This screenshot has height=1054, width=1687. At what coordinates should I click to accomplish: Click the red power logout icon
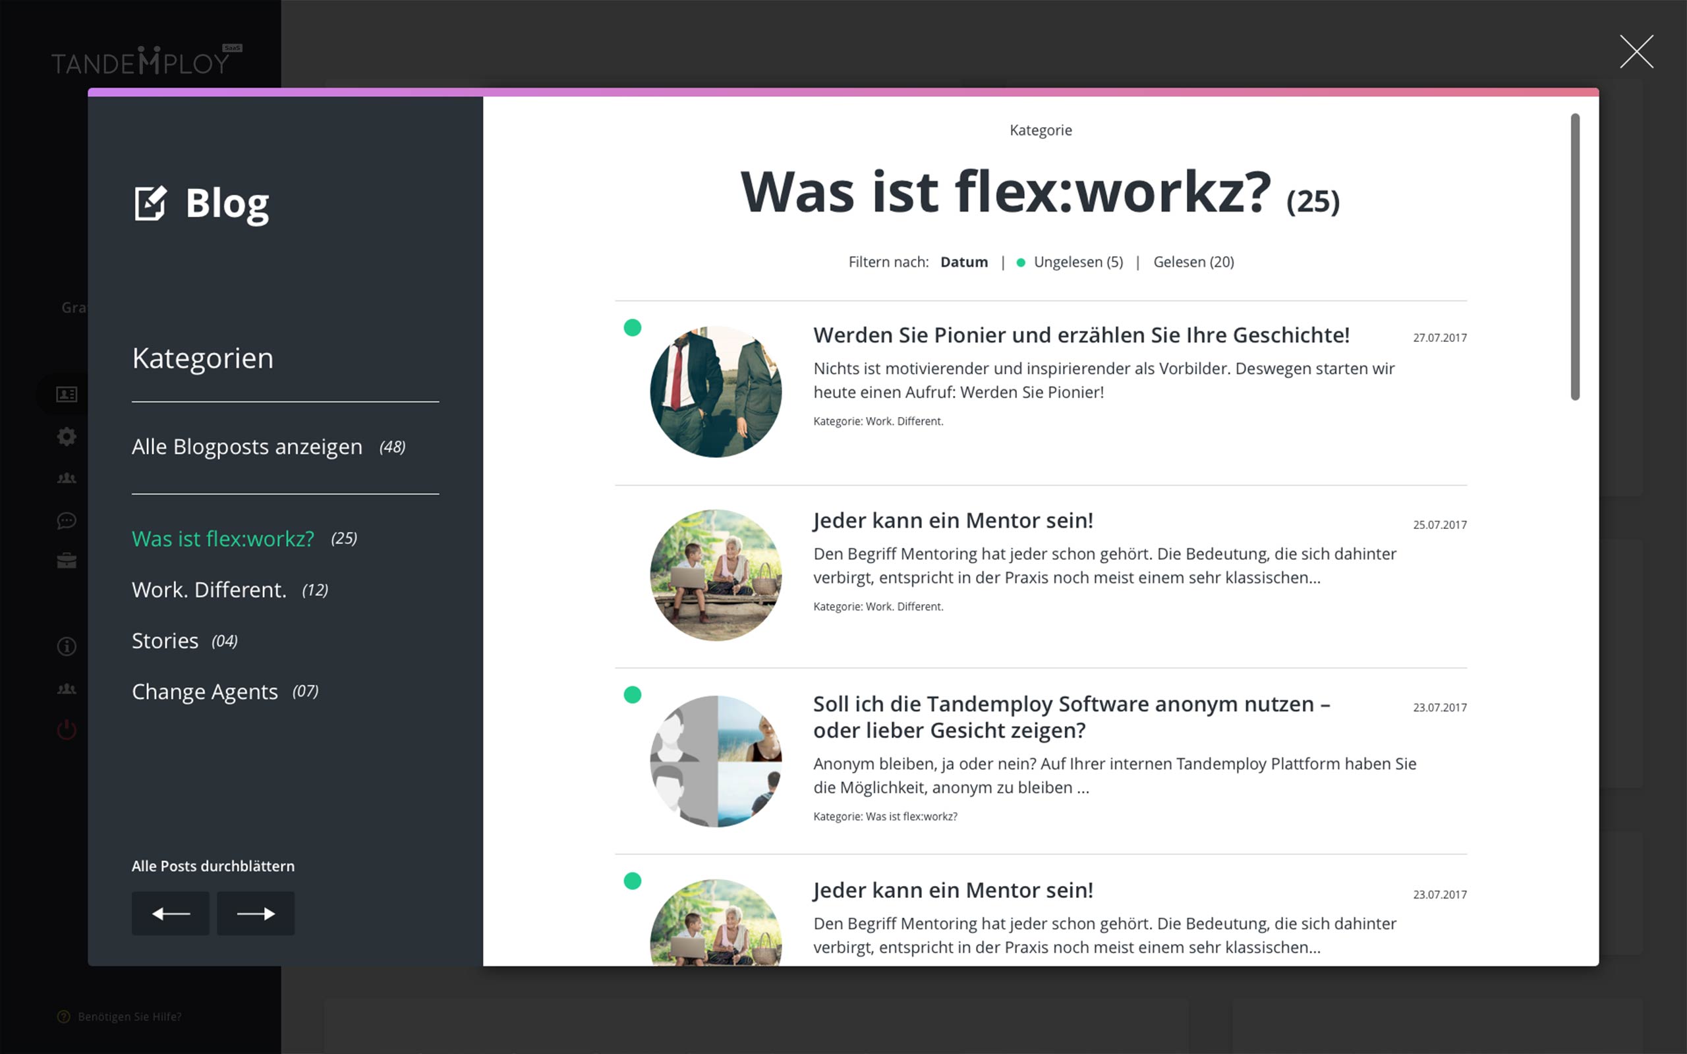coord(67,730)
